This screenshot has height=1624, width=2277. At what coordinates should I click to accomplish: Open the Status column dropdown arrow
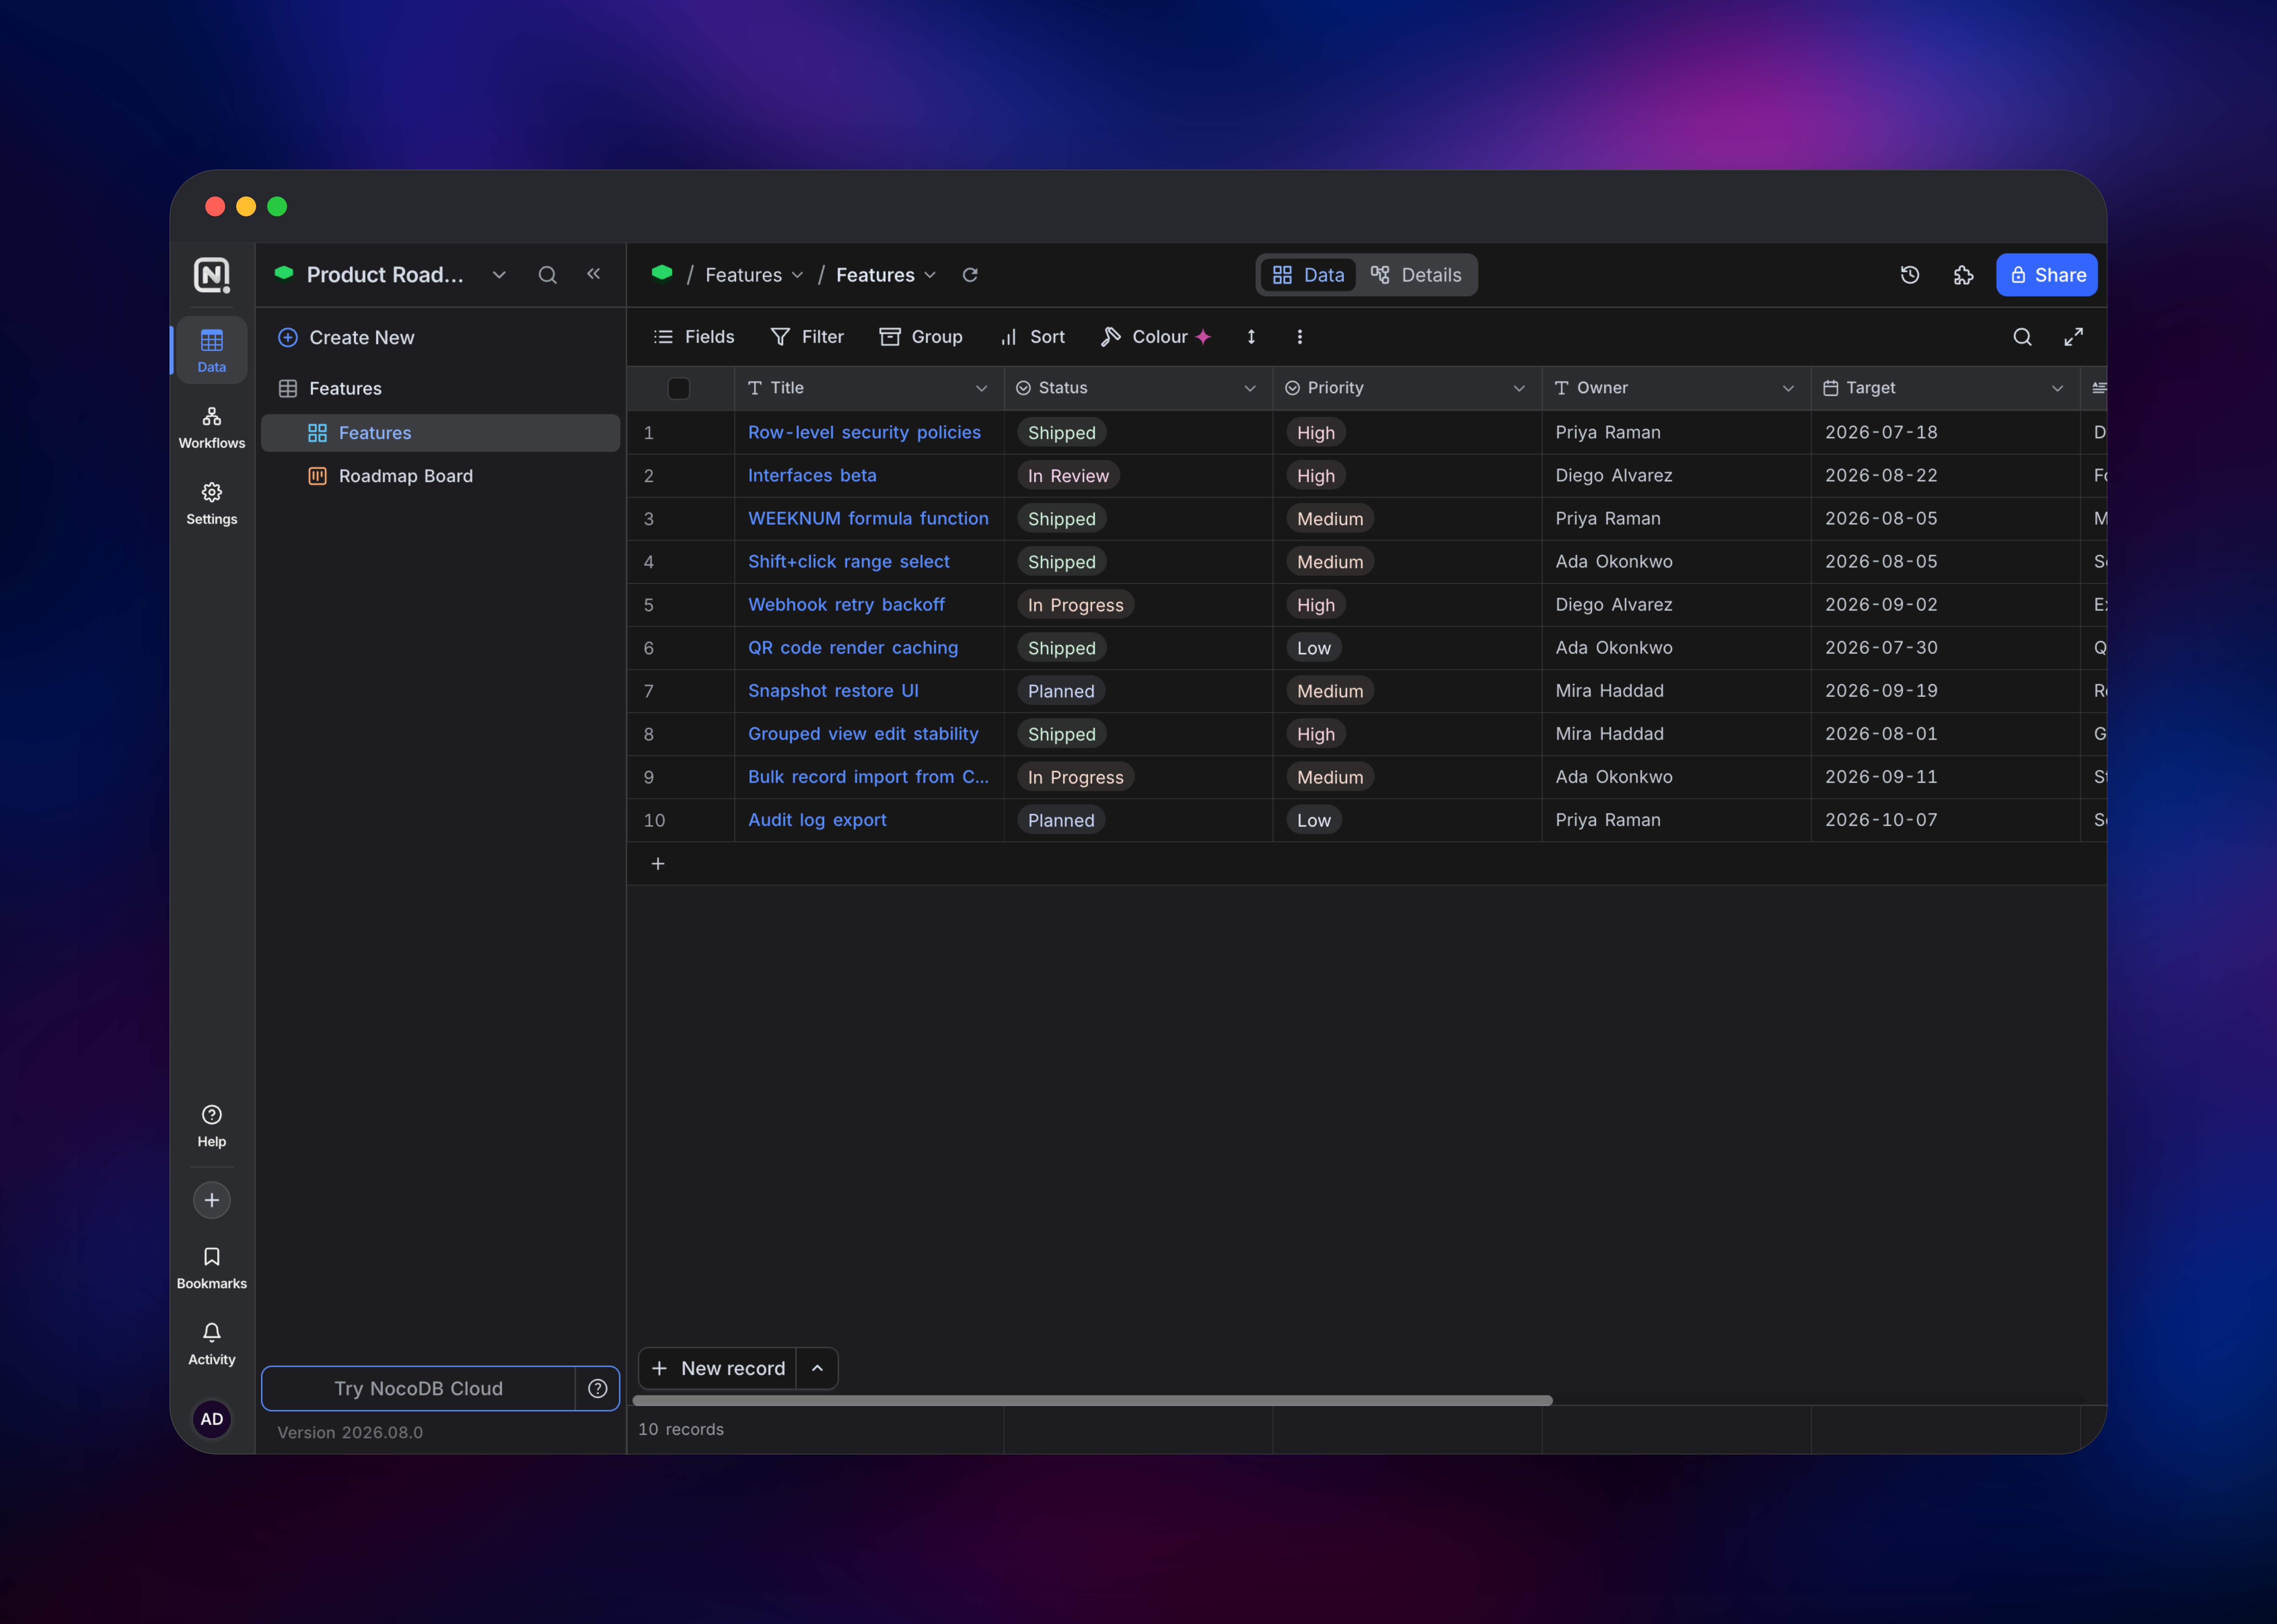coord(1250,388)
